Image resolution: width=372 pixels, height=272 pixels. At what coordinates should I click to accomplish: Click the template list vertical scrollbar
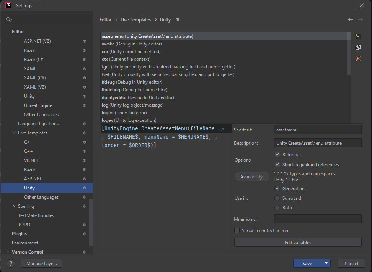tap(349, 54)
